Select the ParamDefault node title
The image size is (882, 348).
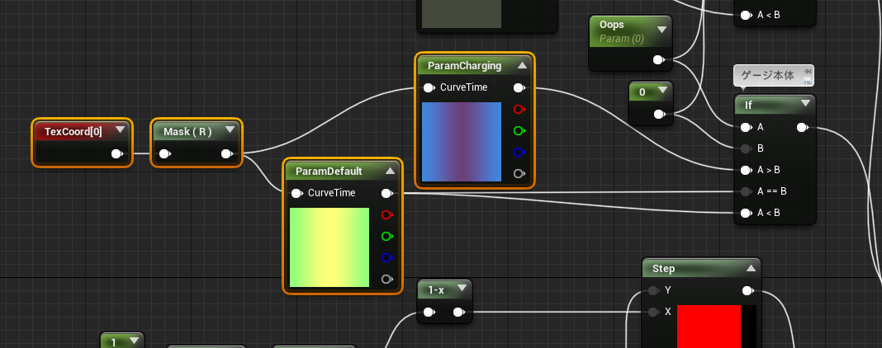click(x=329, y=172)
